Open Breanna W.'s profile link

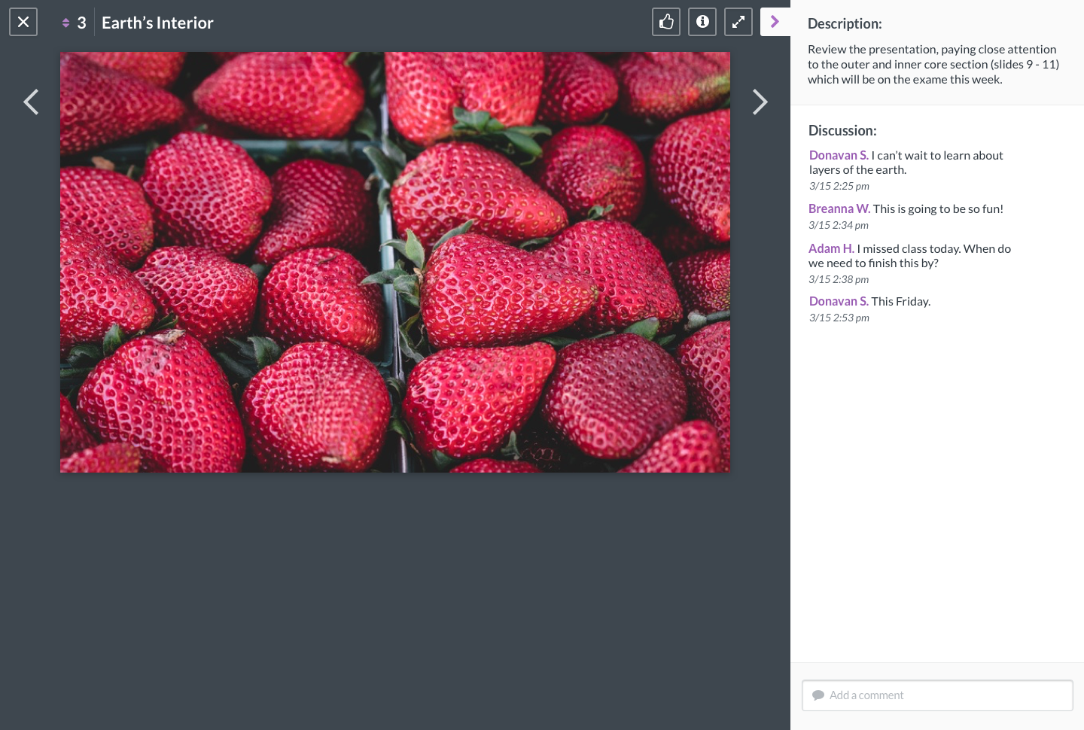tap(839, 208)
